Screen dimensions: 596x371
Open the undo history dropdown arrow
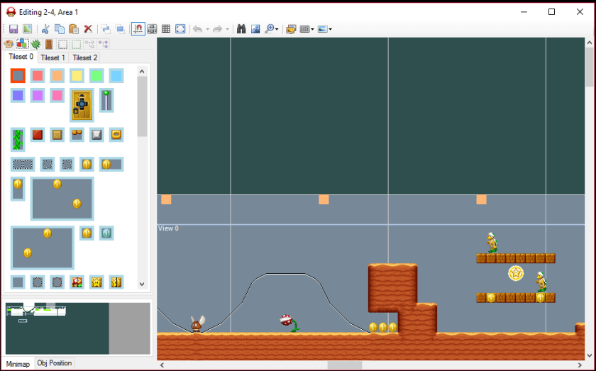(x=207, y=30)
